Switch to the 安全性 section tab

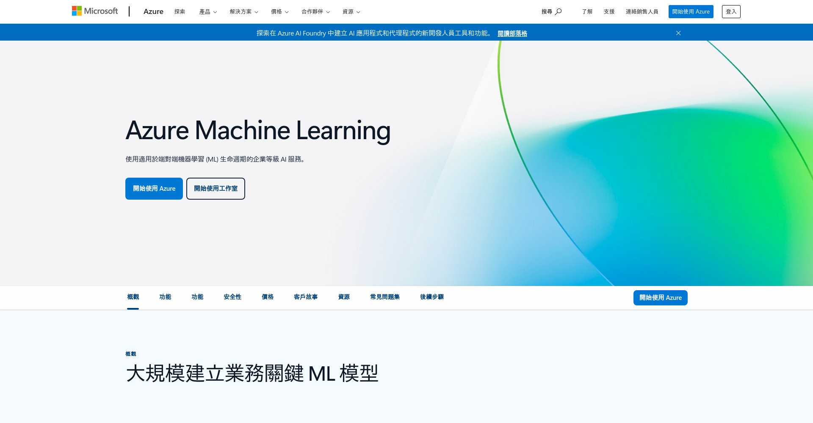[x=232, y=297]
